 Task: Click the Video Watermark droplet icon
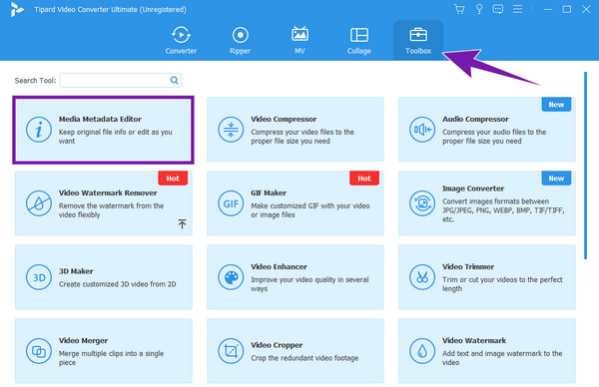(422, 351)
